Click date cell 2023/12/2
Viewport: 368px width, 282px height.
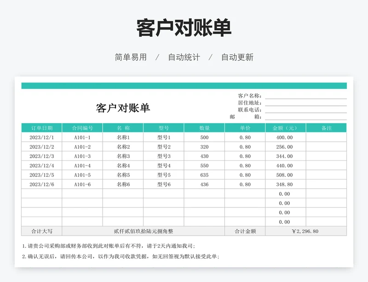click(41, 147)
